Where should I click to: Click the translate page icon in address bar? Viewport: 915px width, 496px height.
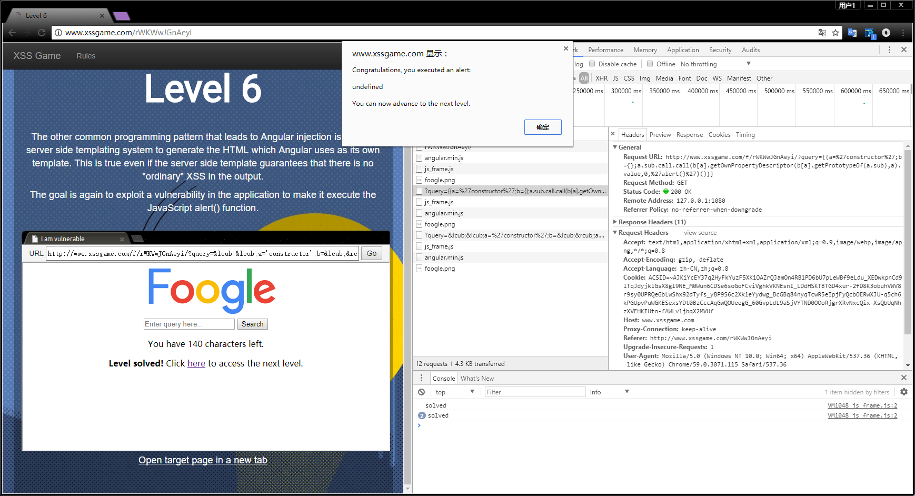tap(822, 33)
